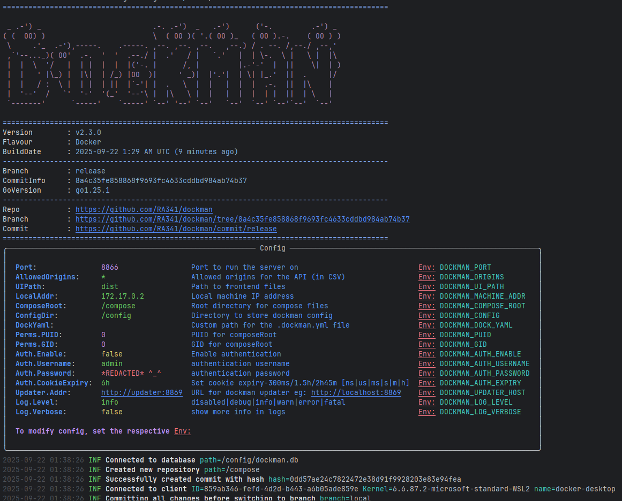Open the Branch tree URL link
Image resolution: width=622 pixels, height=501 pixels.
click(x=242, y=219)
